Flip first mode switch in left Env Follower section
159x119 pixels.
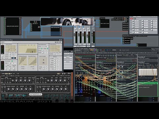click(2, 81)
